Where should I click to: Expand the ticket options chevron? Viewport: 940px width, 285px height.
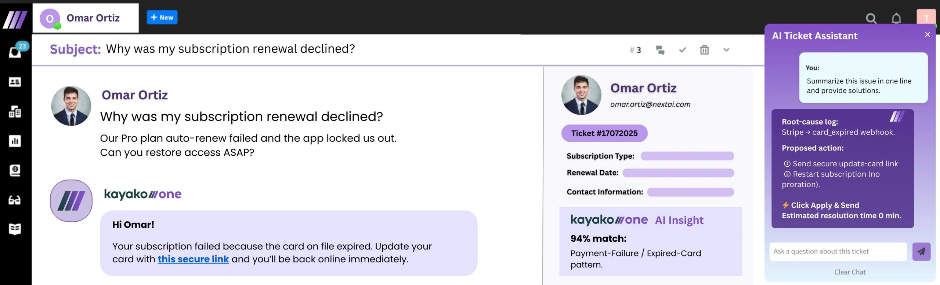[x=726, y=50]
